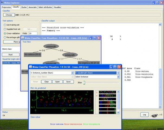Close the Weka Classifier Tree Visualizer window

[x=99, y=38]
